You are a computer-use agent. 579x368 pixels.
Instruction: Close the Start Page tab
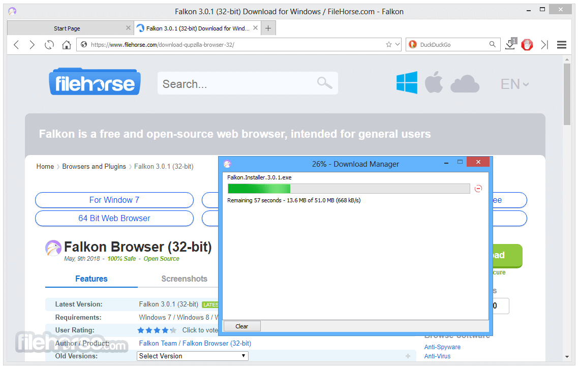tap(128, 28)
